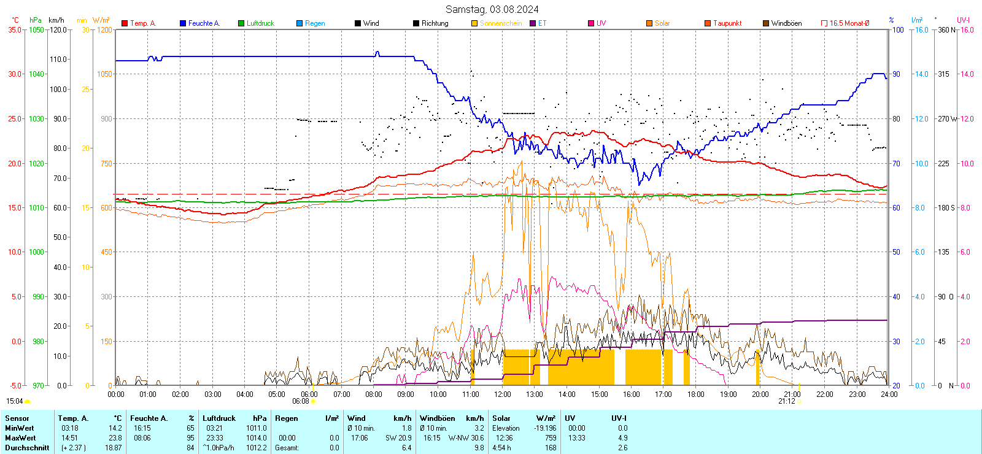Click the sunshine duration icon beside 15:04
Image resolution: width=982 pixels, height=454 pixels.
coord(27,401)
